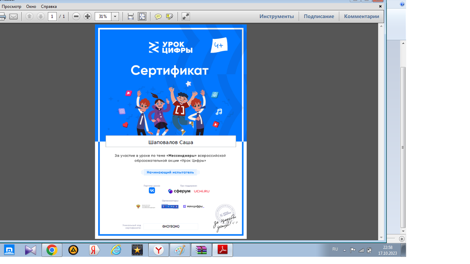Screen dimensions: 470x264
Task: Click the right window vertical scrollbar thumb
Action: (403, 147)
